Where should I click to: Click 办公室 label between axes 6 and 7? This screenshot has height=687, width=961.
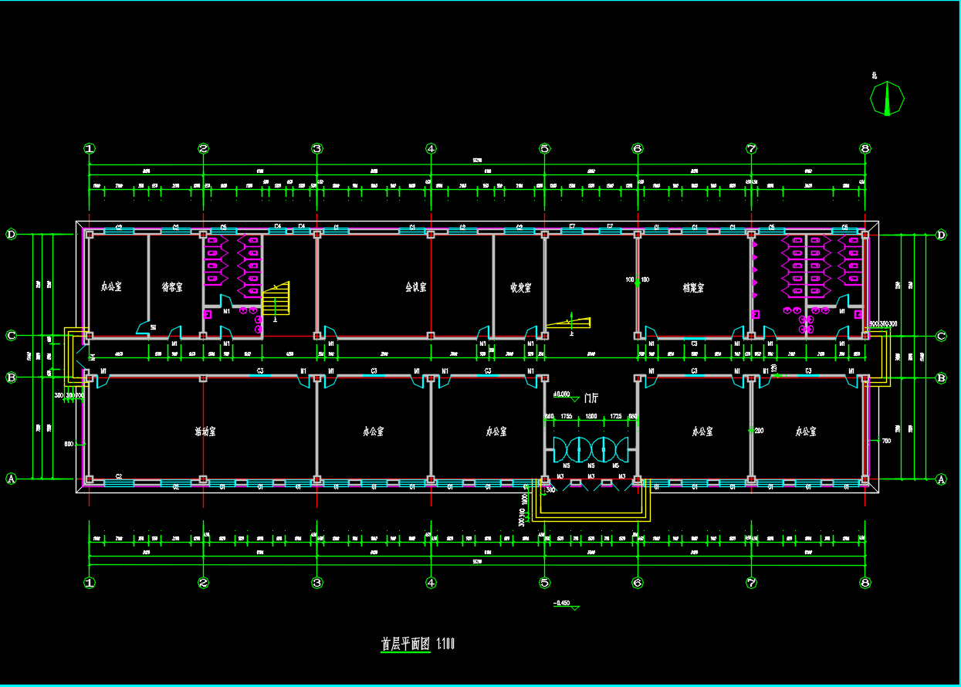(x=702, y=431)
